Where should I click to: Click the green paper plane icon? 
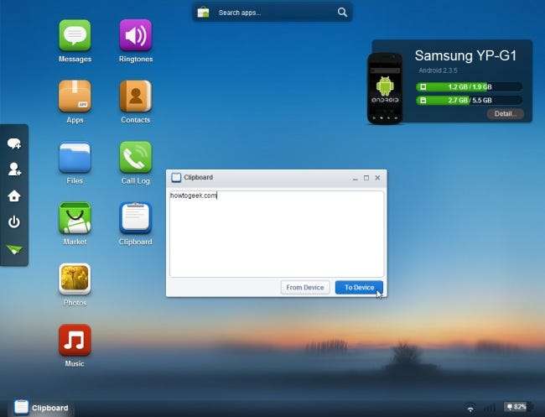pos(14,249)
